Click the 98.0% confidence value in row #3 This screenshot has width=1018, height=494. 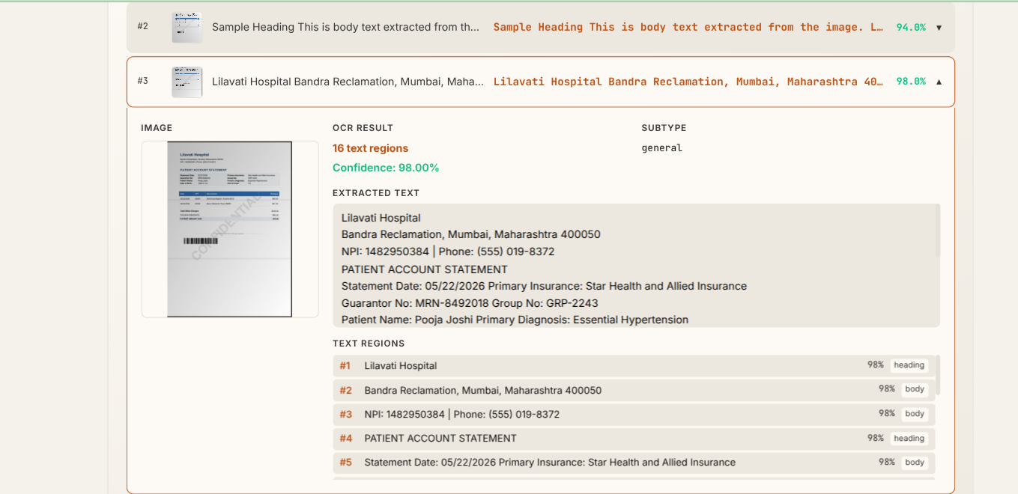coord(911,82)
